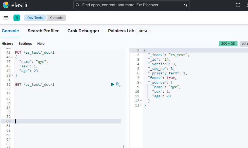Viewport: 248px width, 148px height.
Task: Click the 200 - OK status badge
Action: pyautogui.click(x=228, y=44)
